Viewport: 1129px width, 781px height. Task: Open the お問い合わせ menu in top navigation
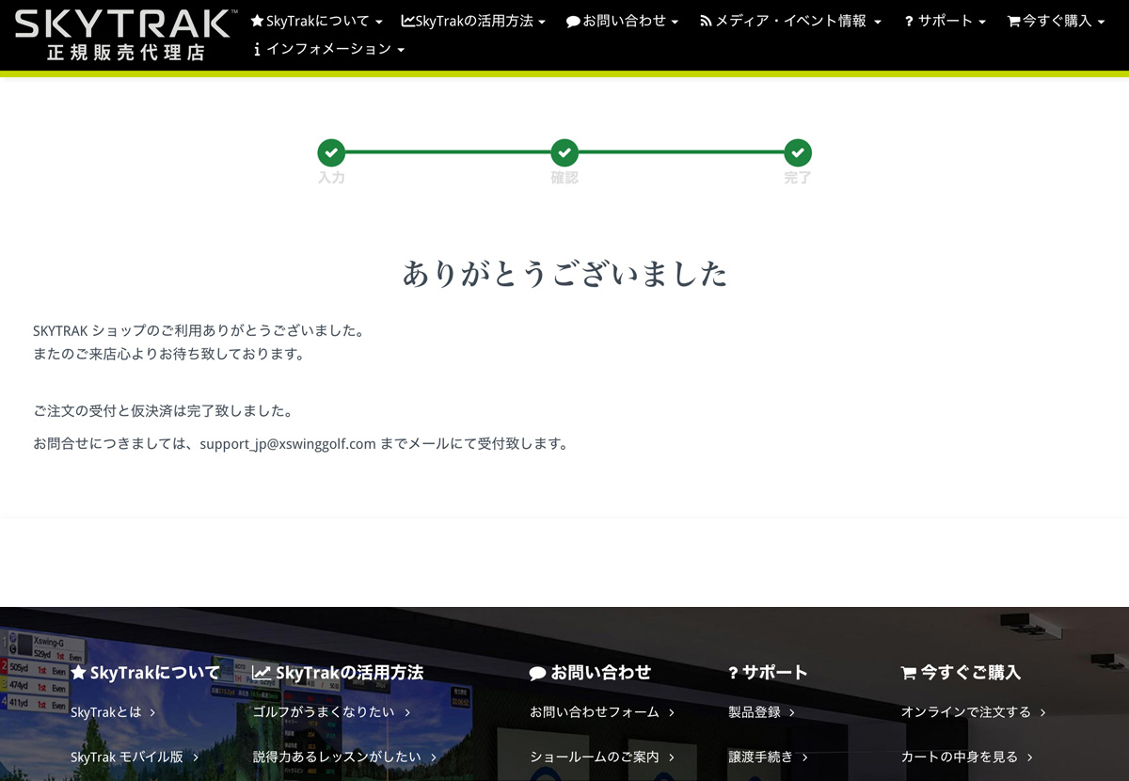[622, 21]
